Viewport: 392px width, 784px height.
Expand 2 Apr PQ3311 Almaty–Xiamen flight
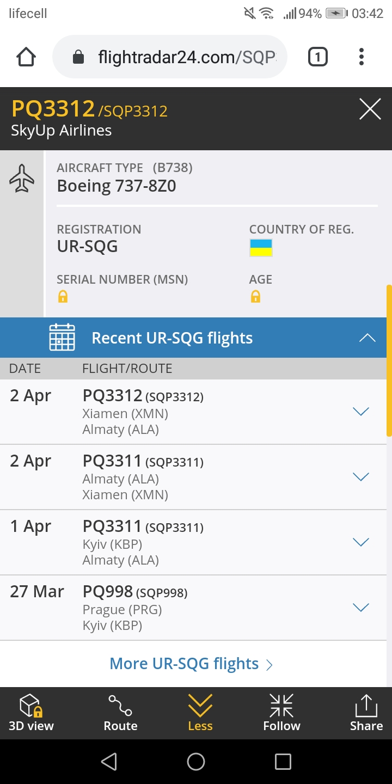pyautogui.click(x=361, y=477)
